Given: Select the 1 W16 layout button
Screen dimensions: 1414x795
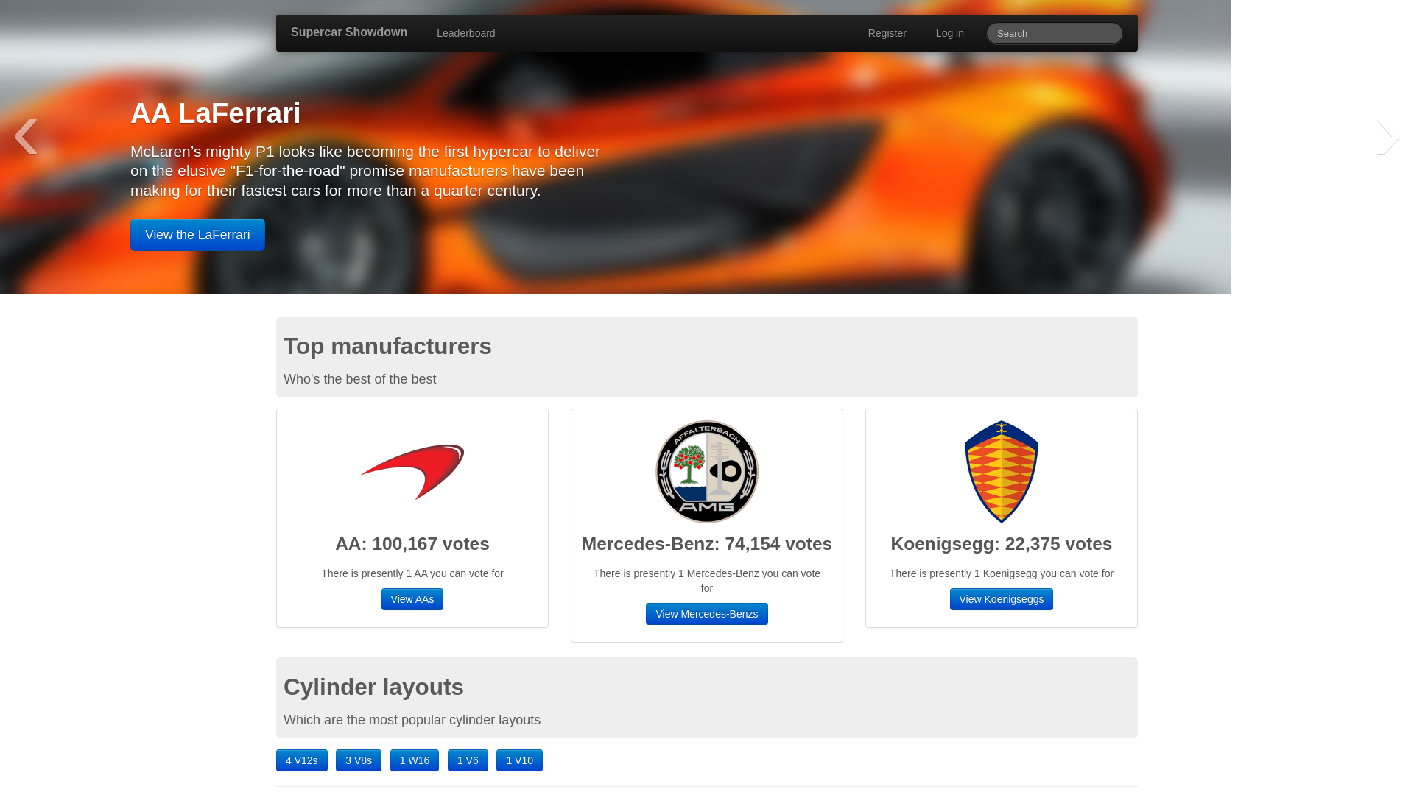Looking at the screenshot, I should 415,760.
